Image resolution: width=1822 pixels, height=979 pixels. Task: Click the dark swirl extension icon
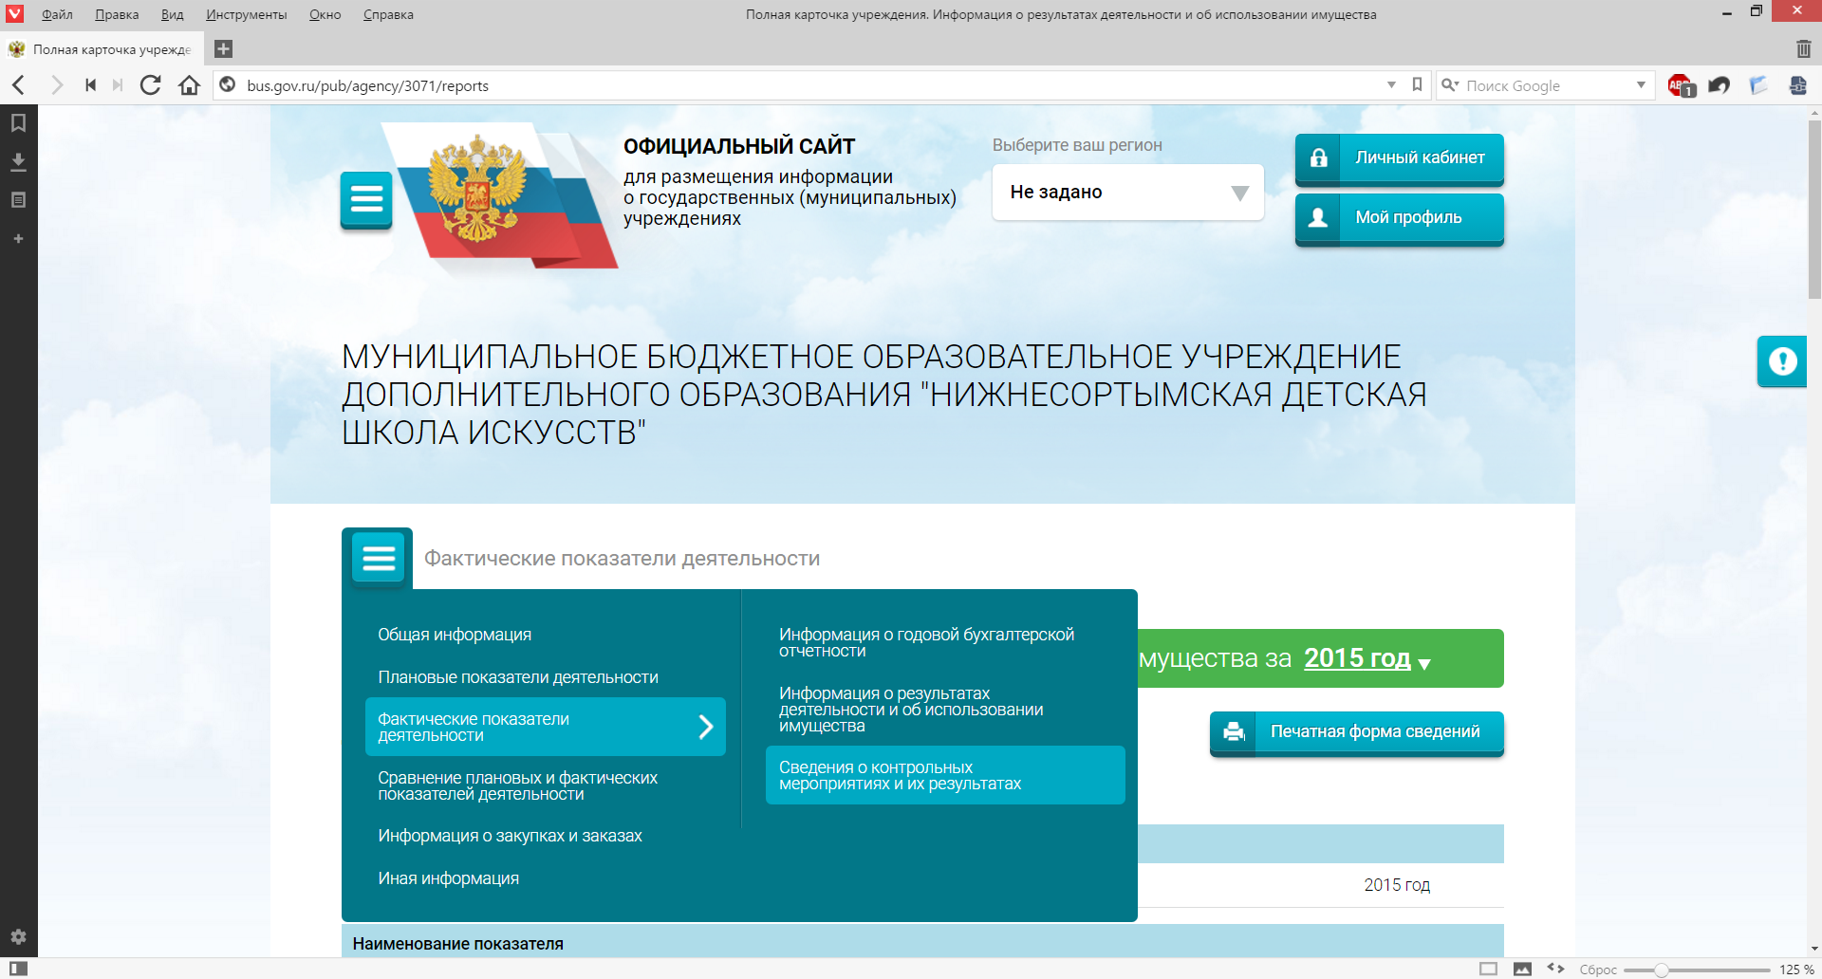pyautogui.click(x=1719, y=85)
